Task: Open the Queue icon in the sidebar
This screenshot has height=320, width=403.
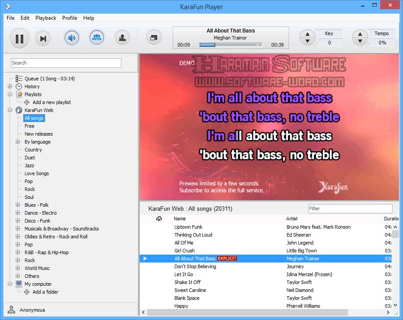Action: tap(19, 79)
